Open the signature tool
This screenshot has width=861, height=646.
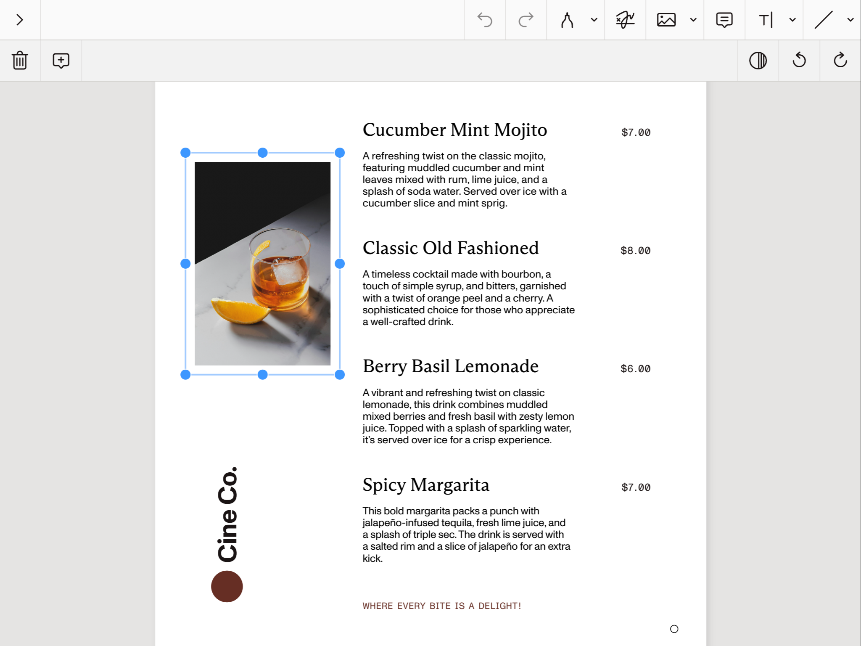625,20
